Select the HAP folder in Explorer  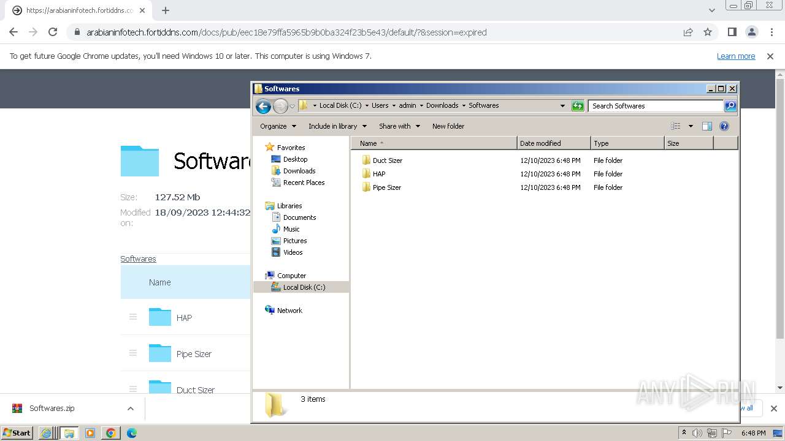click(x=373, y=174)
